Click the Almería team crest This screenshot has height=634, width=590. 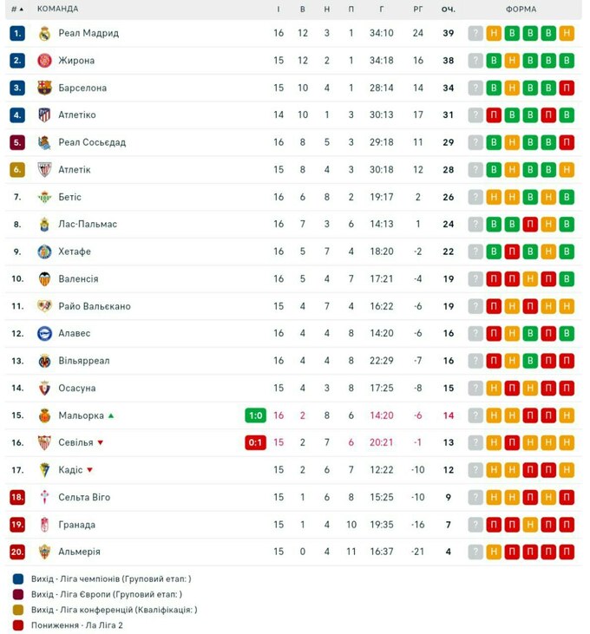coord(45,552)
